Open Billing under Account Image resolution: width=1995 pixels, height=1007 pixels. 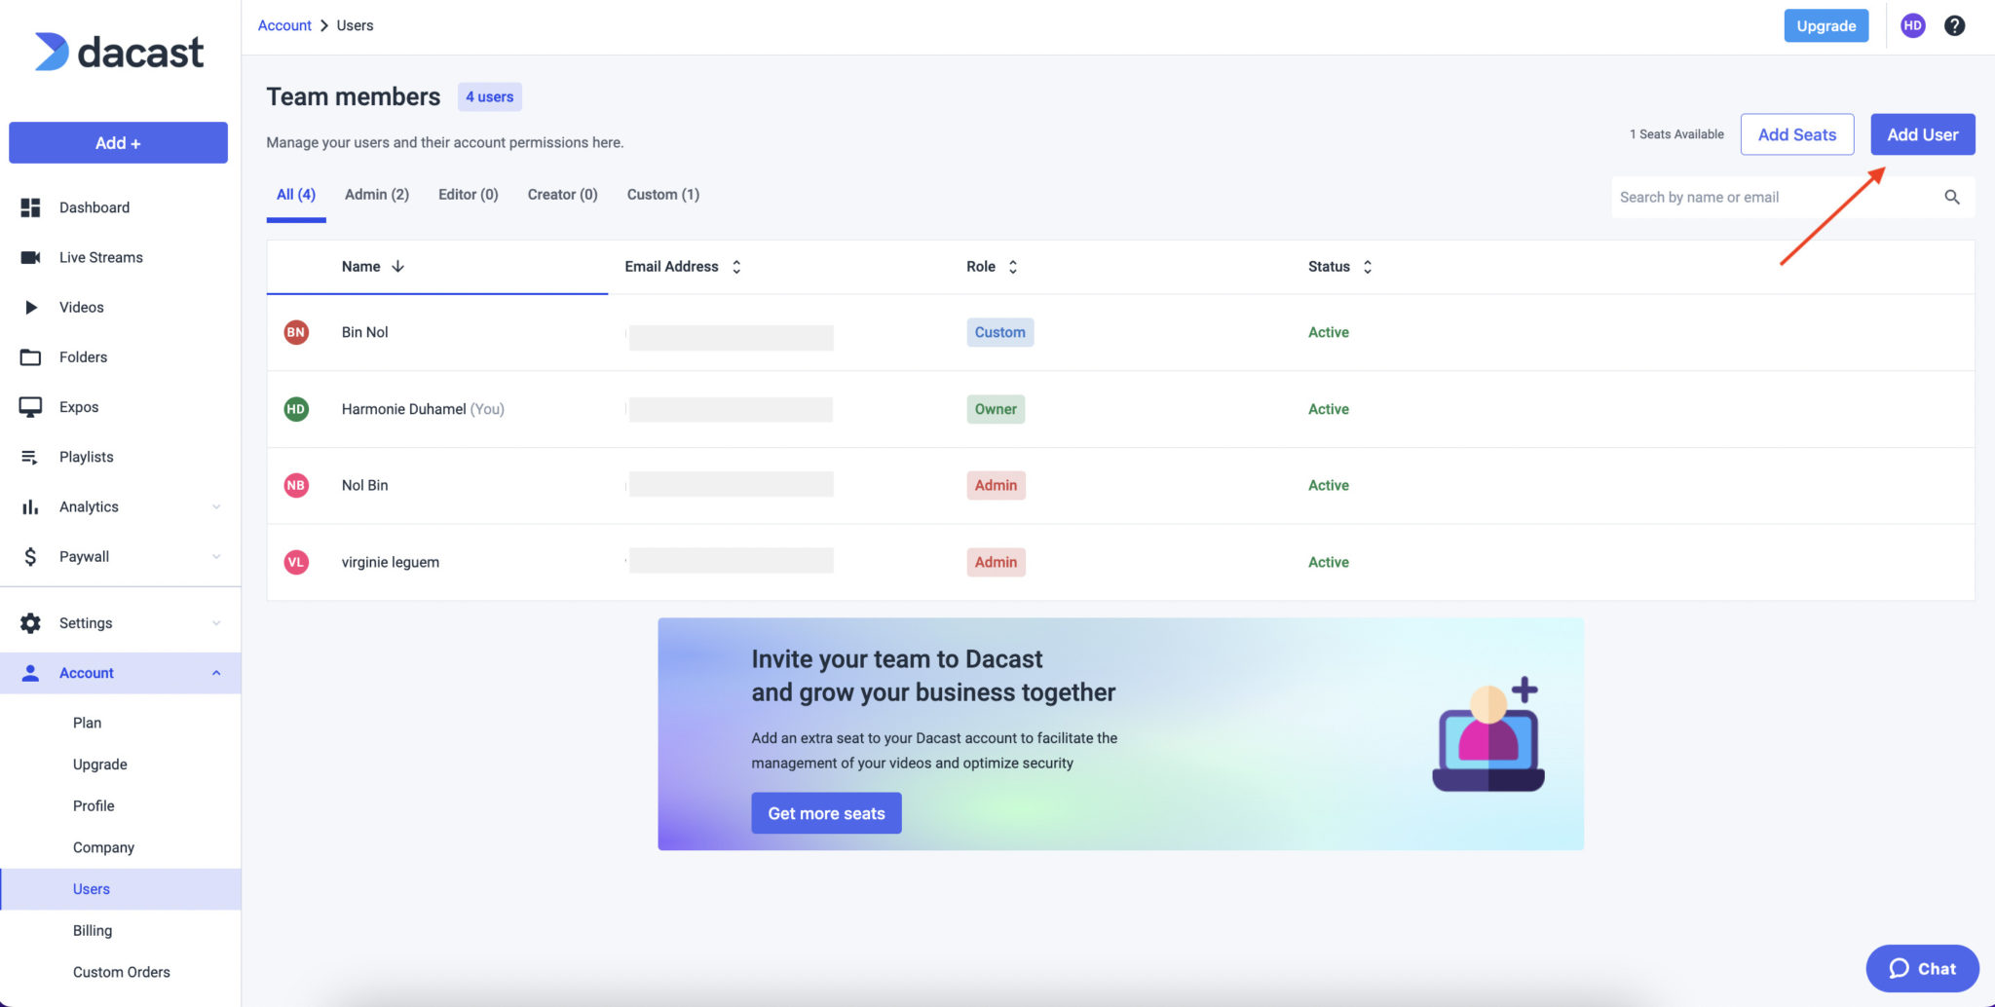93,930
